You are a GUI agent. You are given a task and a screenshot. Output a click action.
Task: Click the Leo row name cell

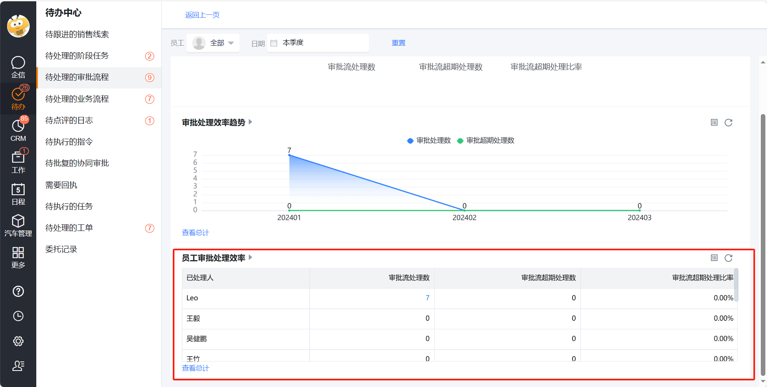[x=246, y=298]
